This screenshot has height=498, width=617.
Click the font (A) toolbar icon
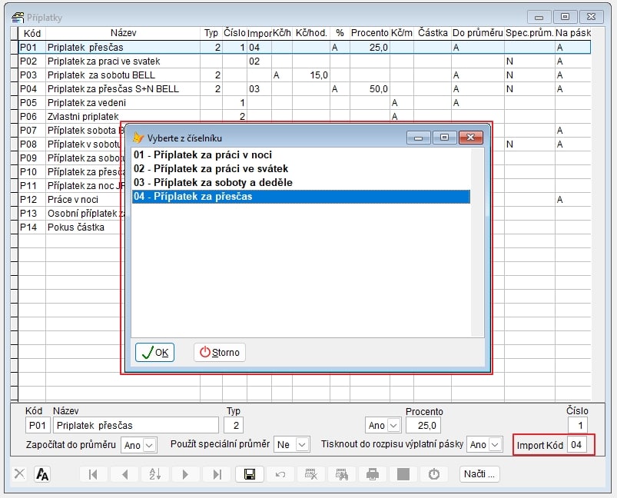click(42, 474)
